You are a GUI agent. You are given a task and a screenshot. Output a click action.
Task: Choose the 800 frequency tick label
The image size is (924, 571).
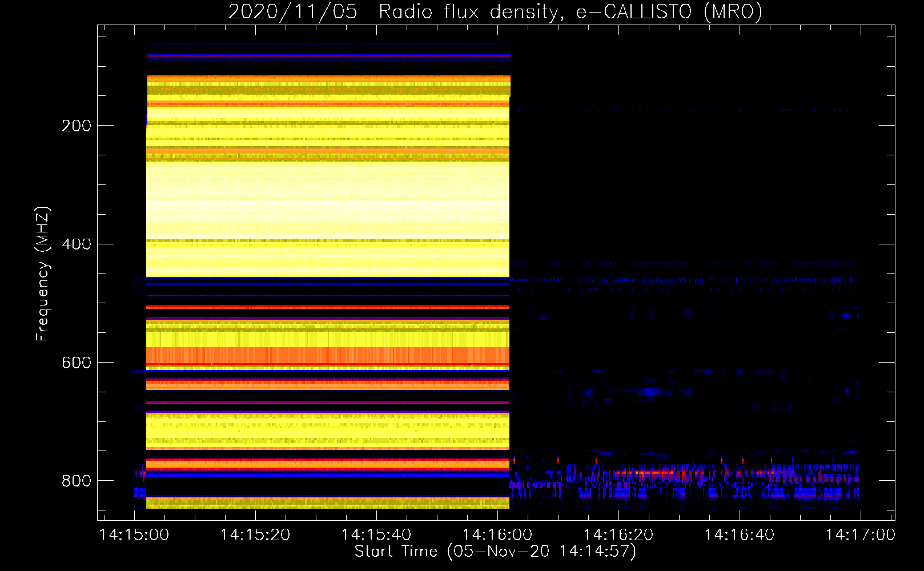pos(77,481)
